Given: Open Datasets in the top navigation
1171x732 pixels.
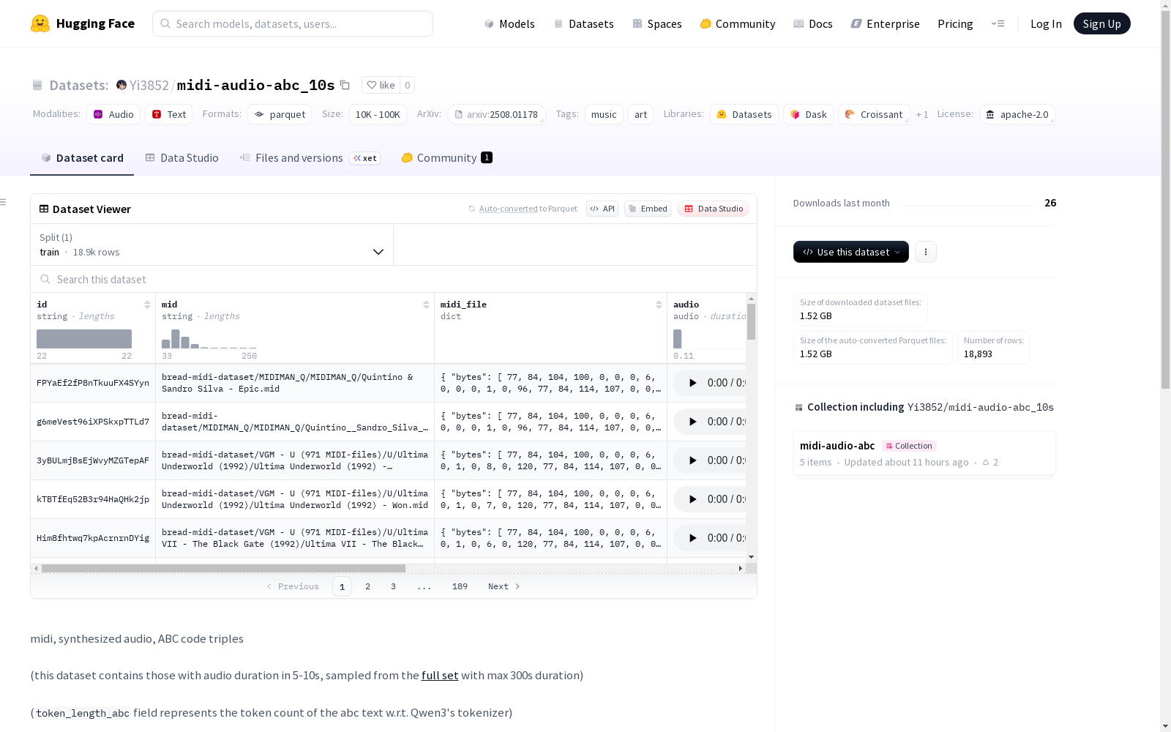Looking at the screenshot, I should [583, 23].
